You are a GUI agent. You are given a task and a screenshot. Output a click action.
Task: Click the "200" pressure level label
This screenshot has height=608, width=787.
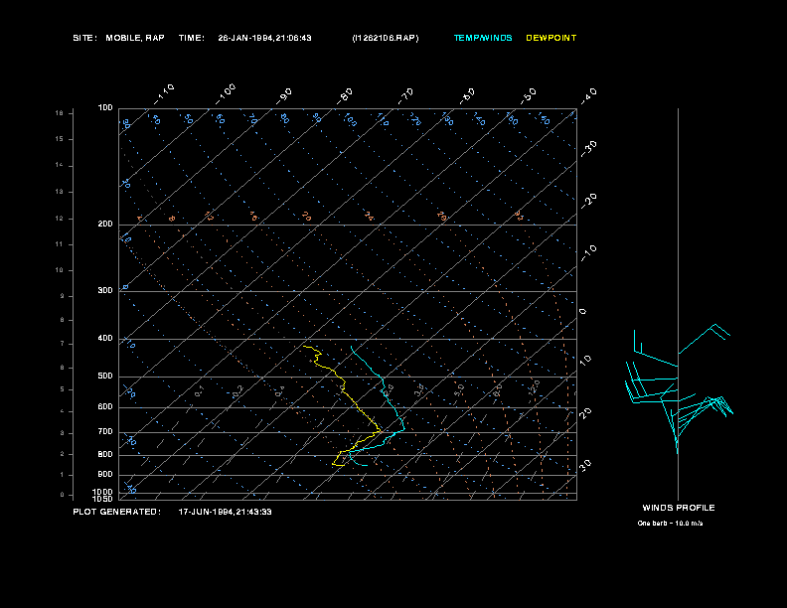coord(105,225)
